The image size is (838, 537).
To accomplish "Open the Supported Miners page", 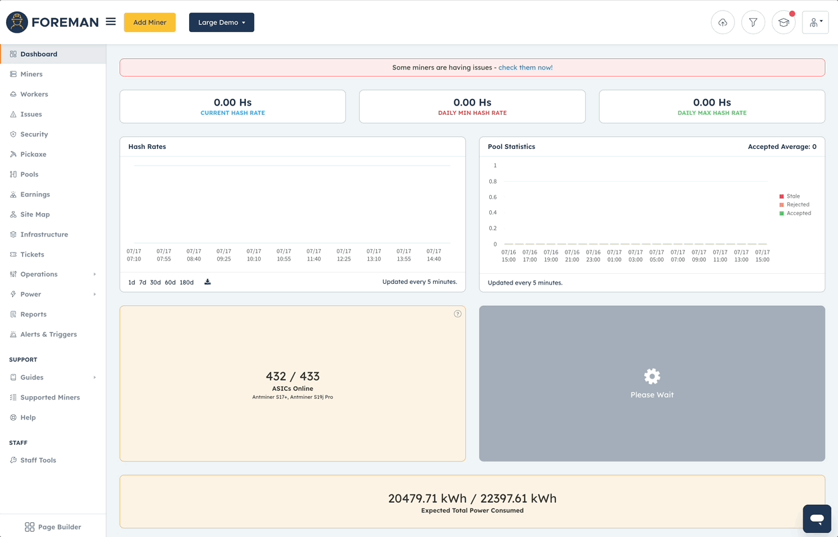I will coord(50,397).
